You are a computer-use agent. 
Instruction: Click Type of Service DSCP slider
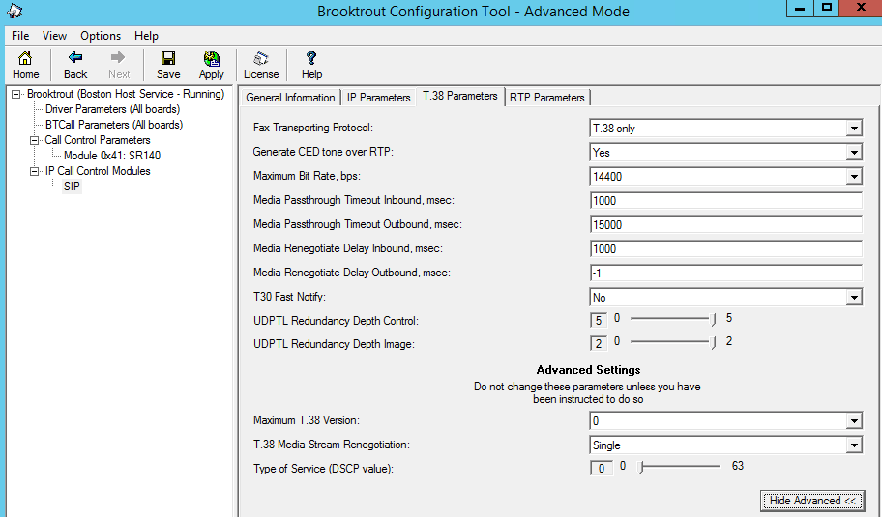(x=680, y=467)
